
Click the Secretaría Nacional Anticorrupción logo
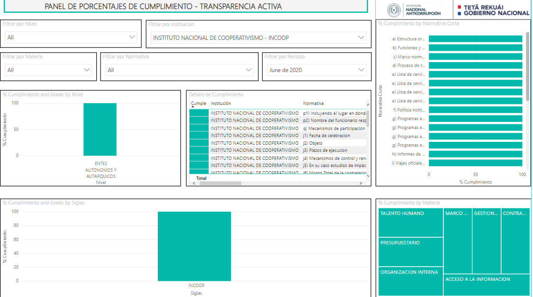click(x=414, y=10)
